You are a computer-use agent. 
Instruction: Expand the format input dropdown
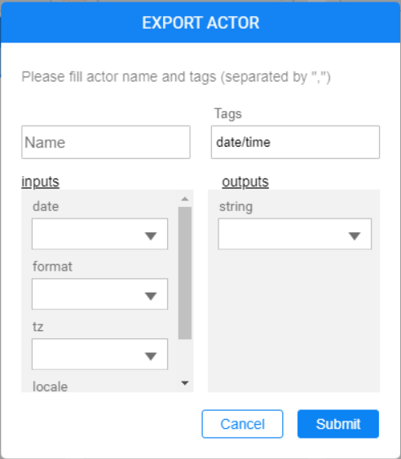pyautogui.click(x=99, y=293)
